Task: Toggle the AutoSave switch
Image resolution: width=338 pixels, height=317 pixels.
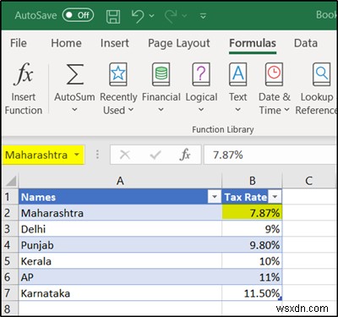Action: click(x=78, y=15)
